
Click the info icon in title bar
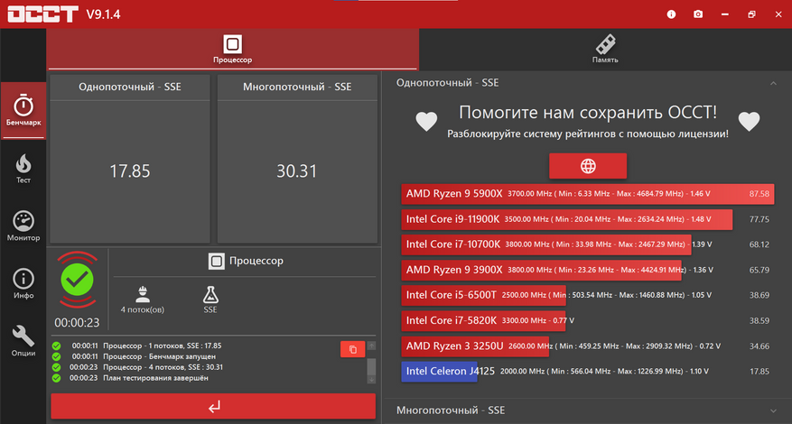pos(671,14)
